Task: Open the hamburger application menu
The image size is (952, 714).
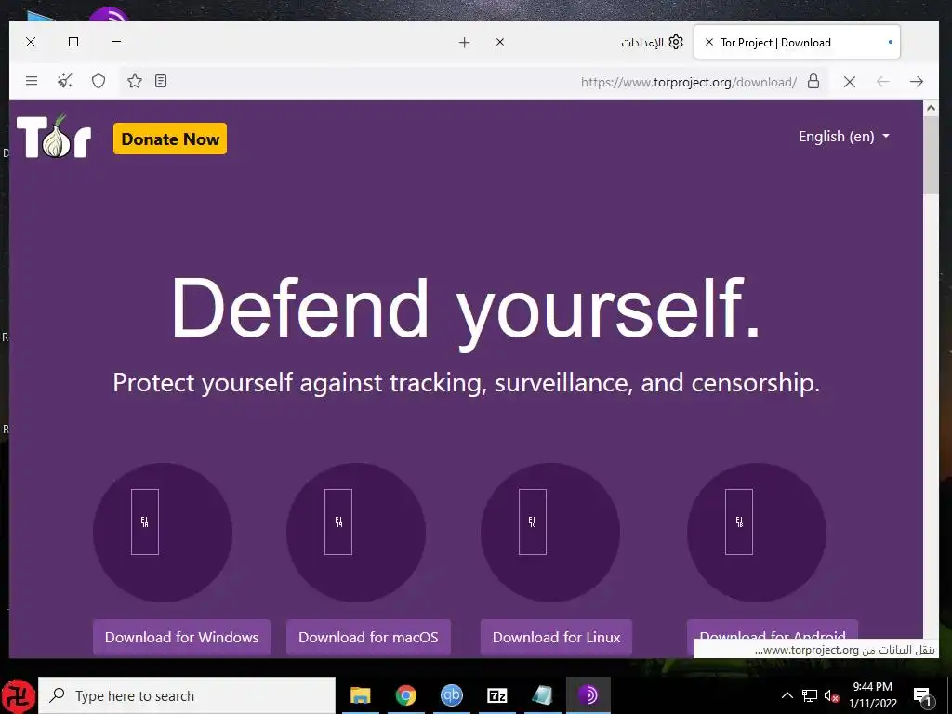Action: tap(32, 81)
